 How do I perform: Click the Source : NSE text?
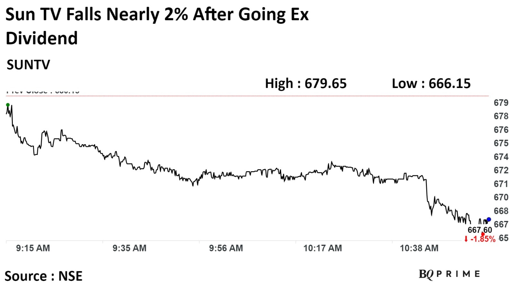point(44,276)
